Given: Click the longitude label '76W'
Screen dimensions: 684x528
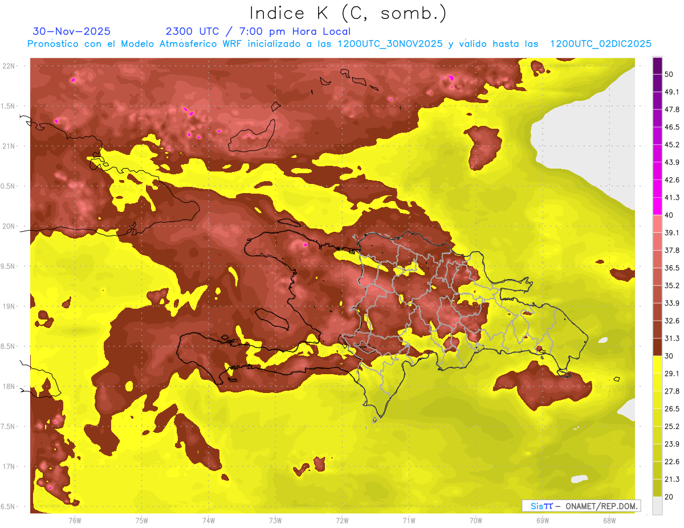Looking at the screenshot, I should pos(75,521).
